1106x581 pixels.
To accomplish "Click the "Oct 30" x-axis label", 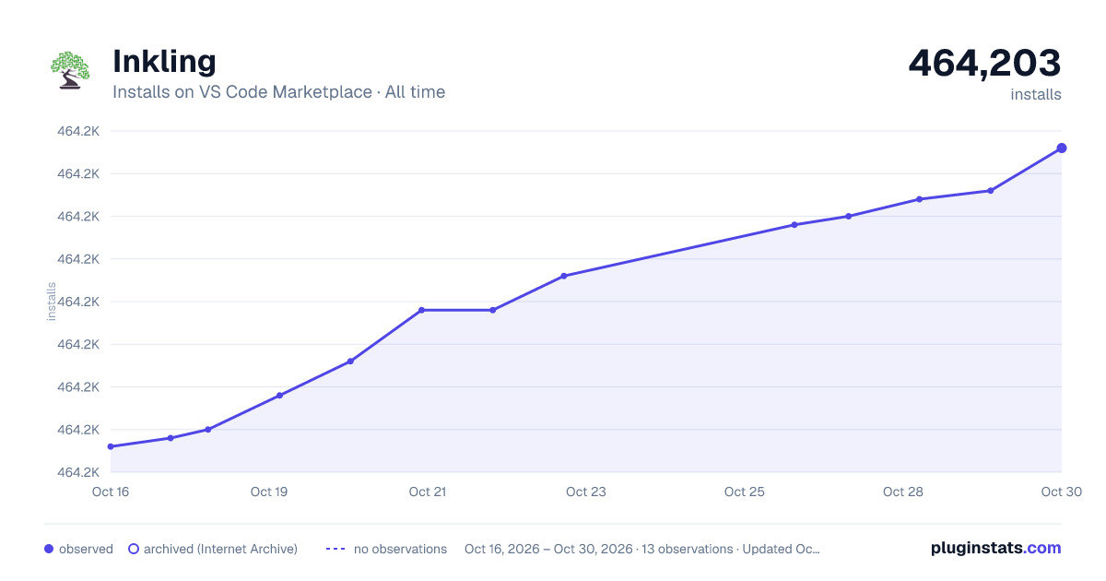I will click(1060, 492).
